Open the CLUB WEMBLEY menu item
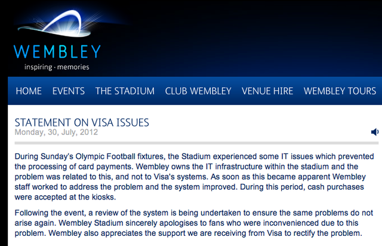 click(198, 91)
